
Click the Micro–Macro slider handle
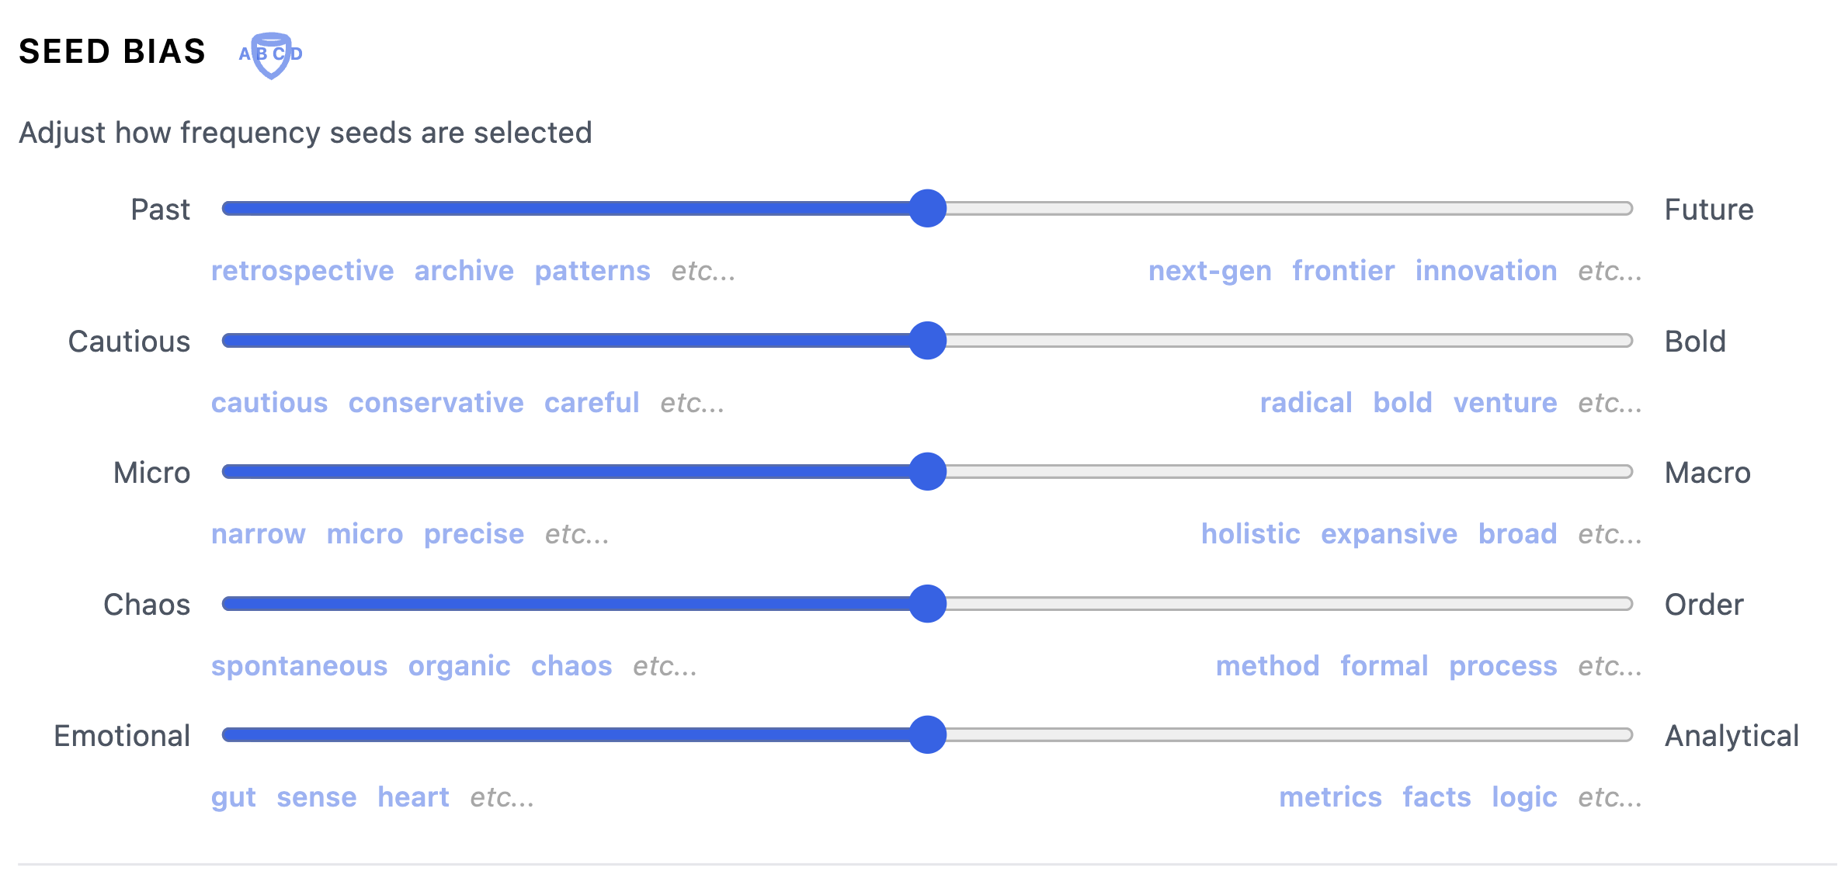click(x=927, y=471)
